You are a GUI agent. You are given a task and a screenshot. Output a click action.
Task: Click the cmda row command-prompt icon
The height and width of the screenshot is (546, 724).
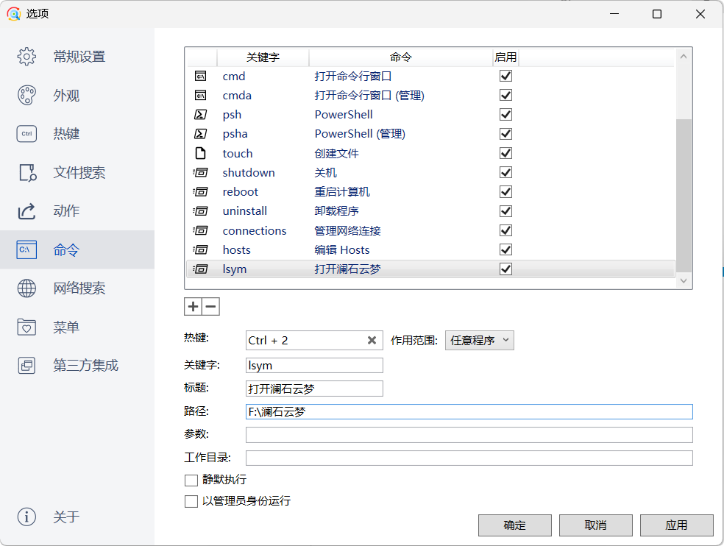coord(200,95)
